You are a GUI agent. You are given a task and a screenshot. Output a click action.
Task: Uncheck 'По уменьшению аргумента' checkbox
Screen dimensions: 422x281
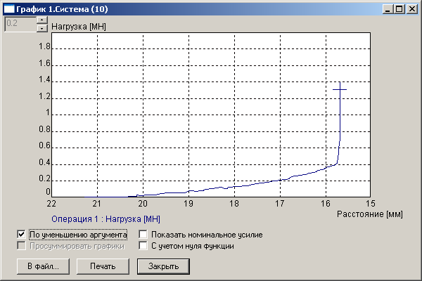pos(22,234)
